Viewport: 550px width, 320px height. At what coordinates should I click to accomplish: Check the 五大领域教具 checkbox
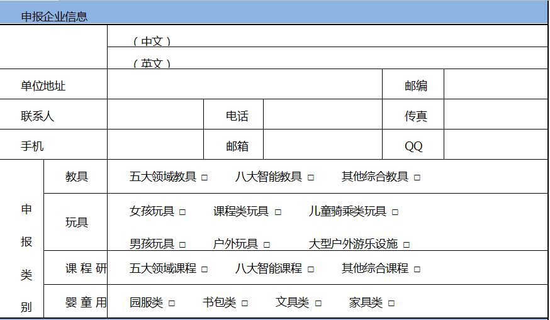click(205, 178)
